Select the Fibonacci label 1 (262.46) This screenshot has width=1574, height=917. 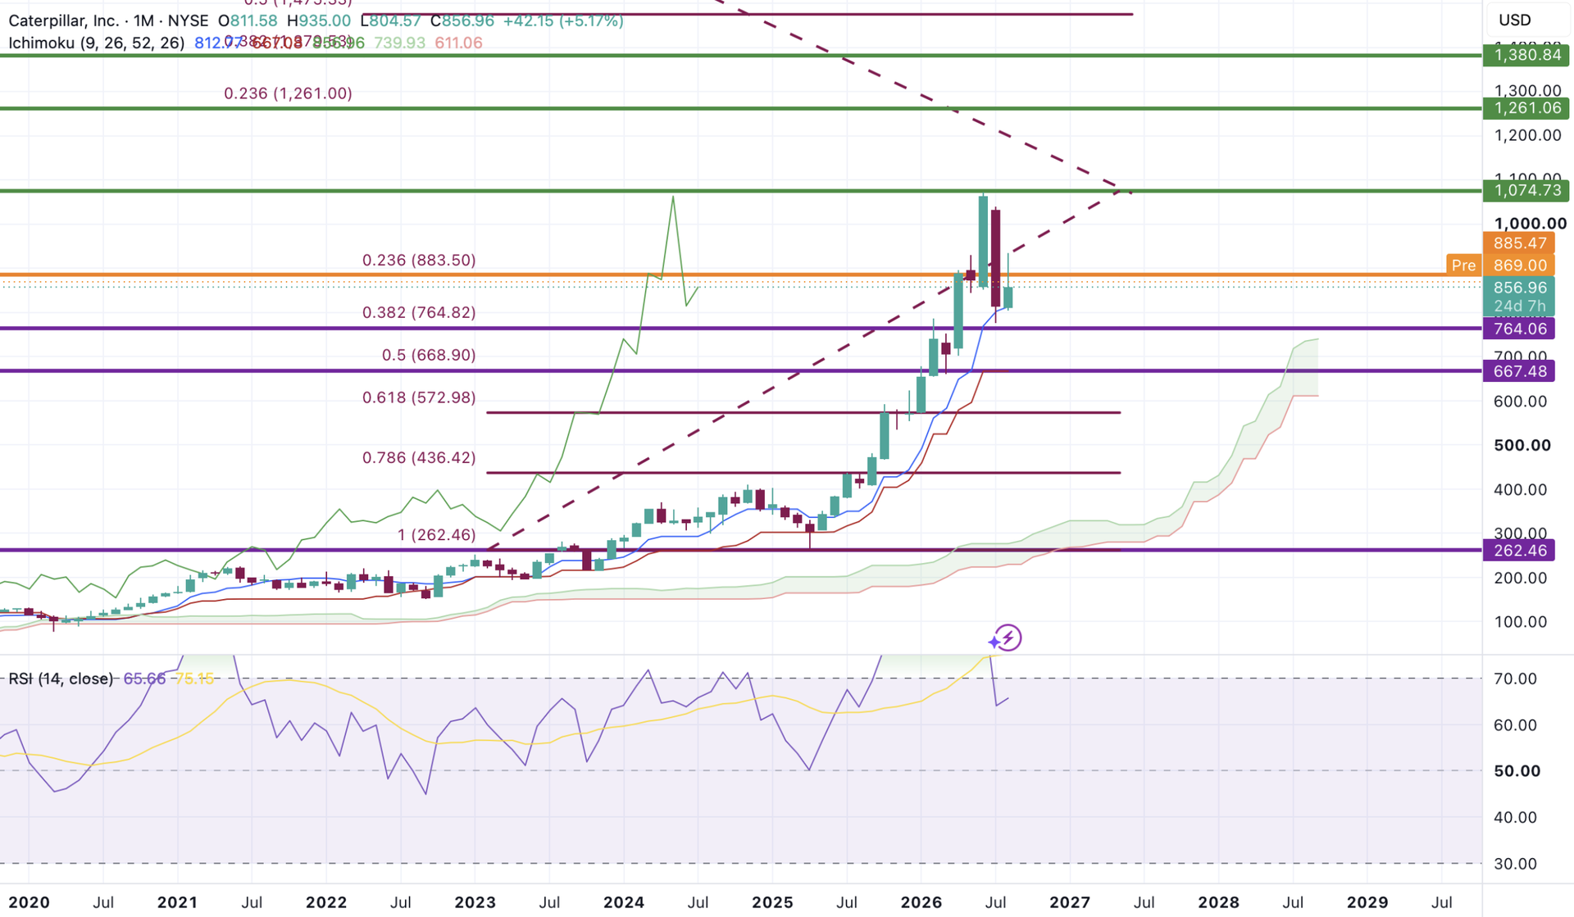[437, 534]
